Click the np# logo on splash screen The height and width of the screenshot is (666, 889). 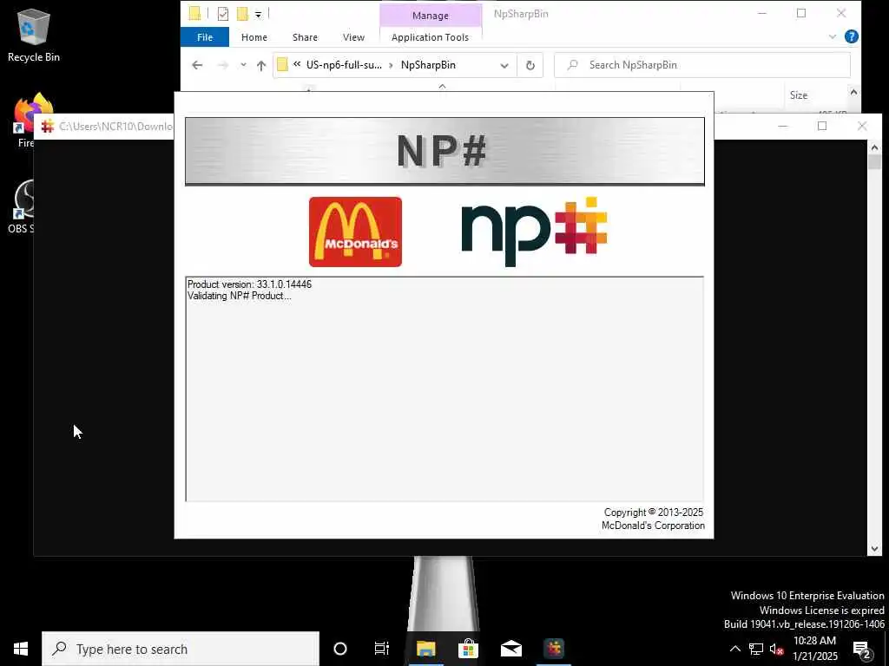534,232
